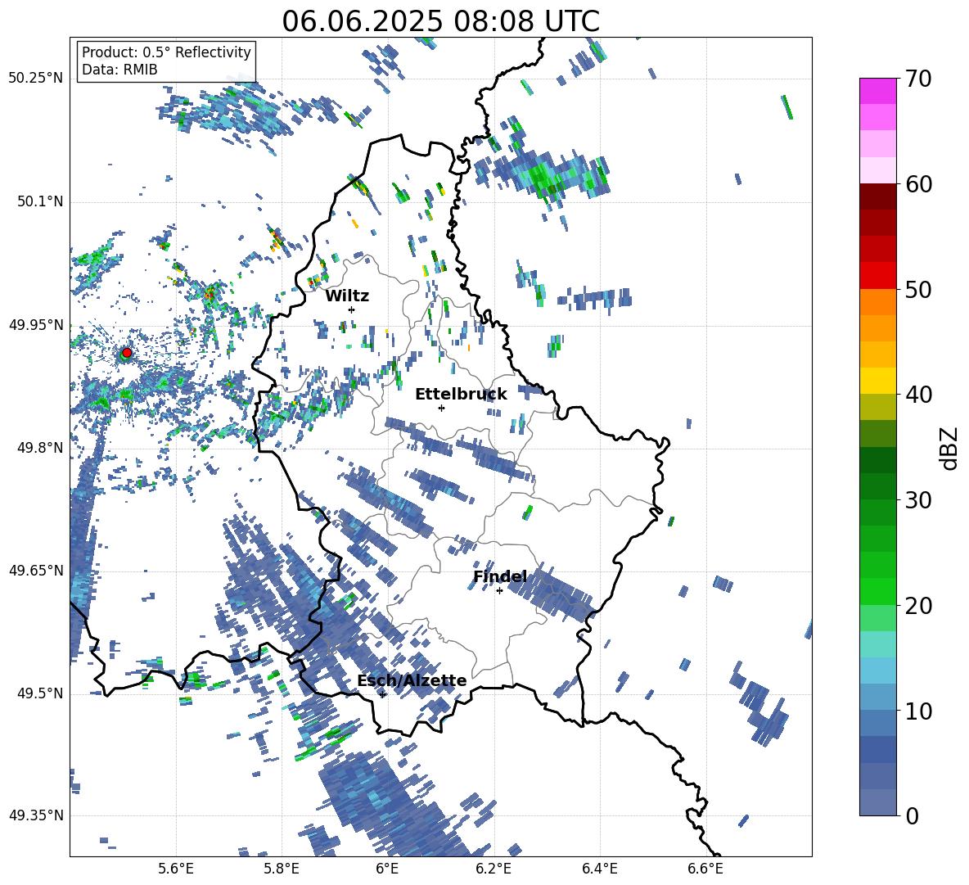Pick the bright green swatch at 20 dBZ
Image resolution: width=969 pixels, height=885 pixels.
point(877,592)
